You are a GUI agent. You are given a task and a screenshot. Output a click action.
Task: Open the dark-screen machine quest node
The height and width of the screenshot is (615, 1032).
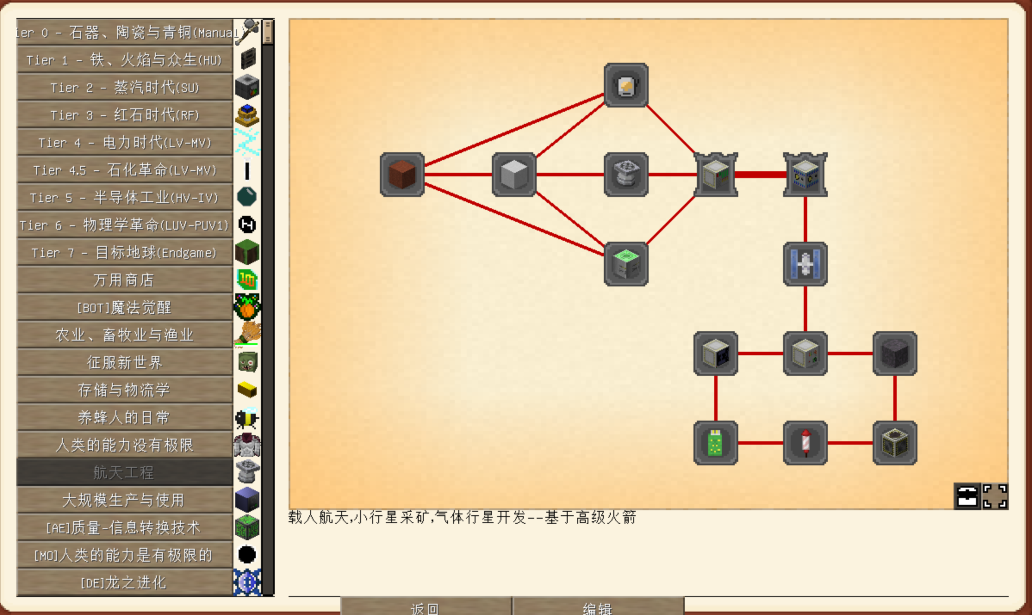[715, 354]
